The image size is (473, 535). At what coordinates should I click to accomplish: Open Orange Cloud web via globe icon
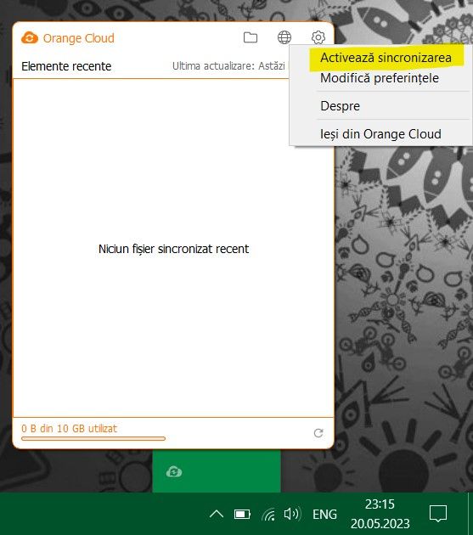pyautogui.click(x=284, y=37)
